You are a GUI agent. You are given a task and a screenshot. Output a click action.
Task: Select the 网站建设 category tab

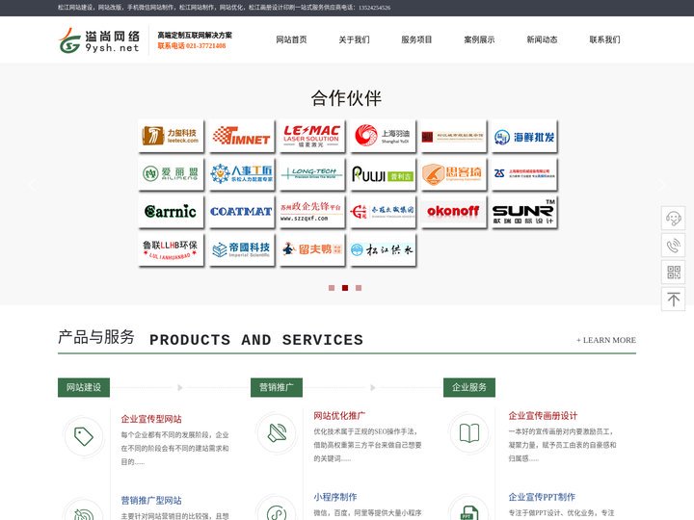[84, 387]
